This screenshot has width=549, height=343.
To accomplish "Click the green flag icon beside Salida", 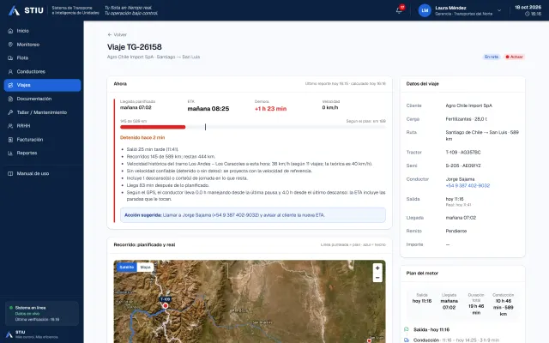I will [406, 329].
